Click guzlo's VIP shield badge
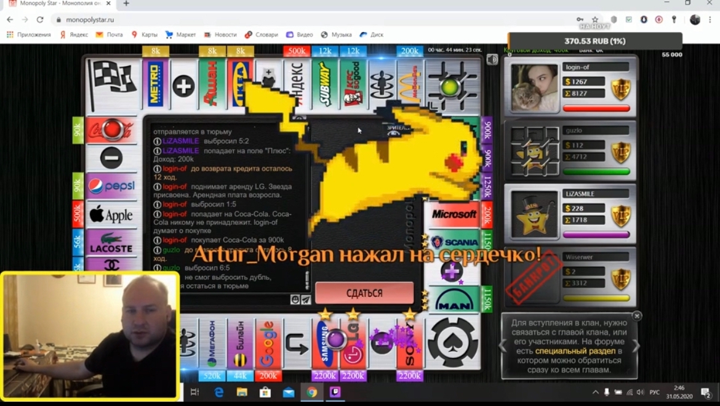The width and height of the screenshot is (720, 406). [x=621, y=152]
